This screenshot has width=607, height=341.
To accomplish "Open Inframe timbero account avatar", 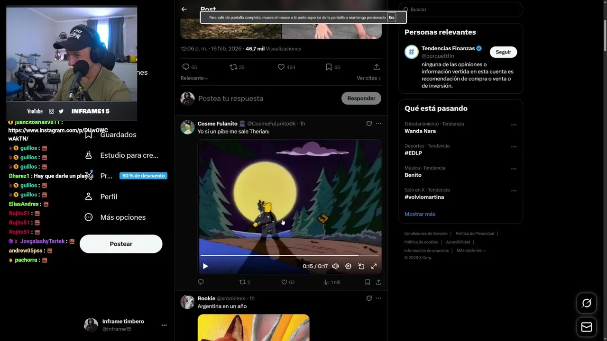I will [x=91, y=325].
